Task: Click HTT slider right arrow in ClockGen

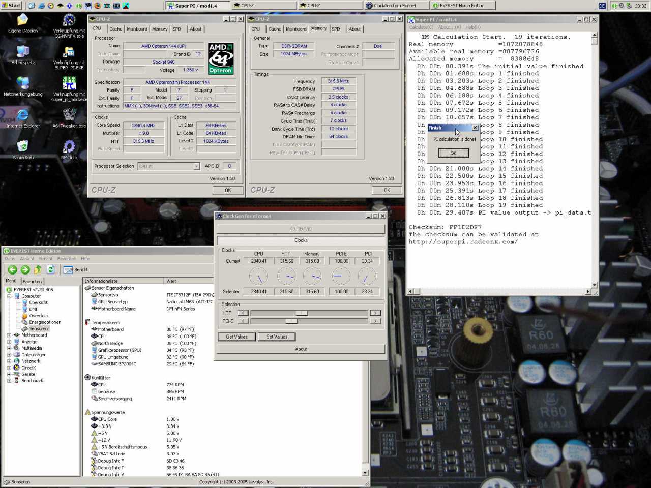Action: 375,313
